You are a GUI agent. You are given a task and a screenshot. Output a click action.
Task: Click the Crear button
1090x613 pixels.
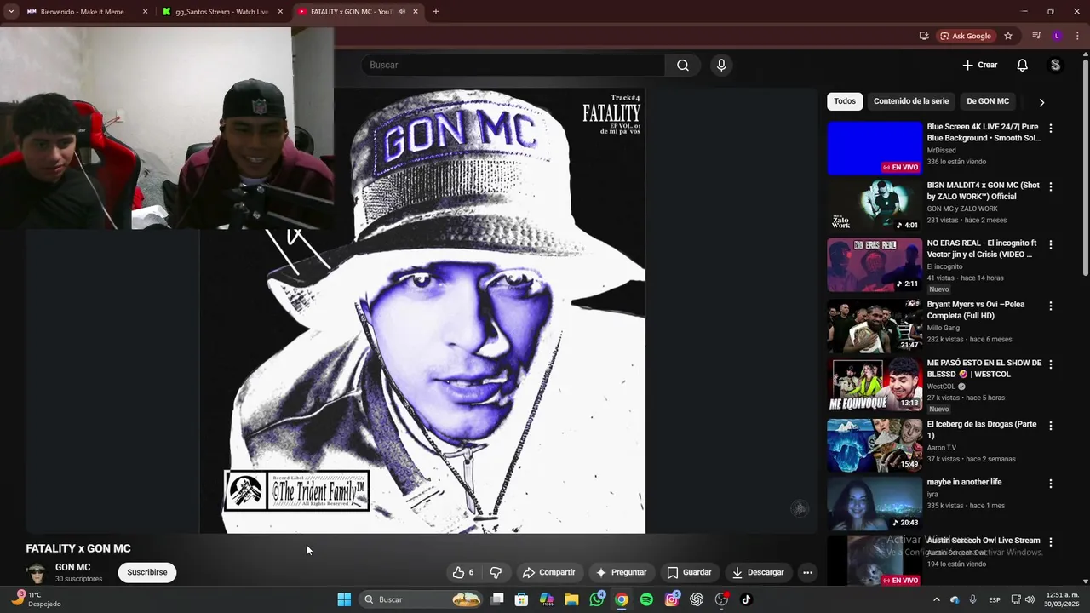pyautogui.click(x=979, y=65)
